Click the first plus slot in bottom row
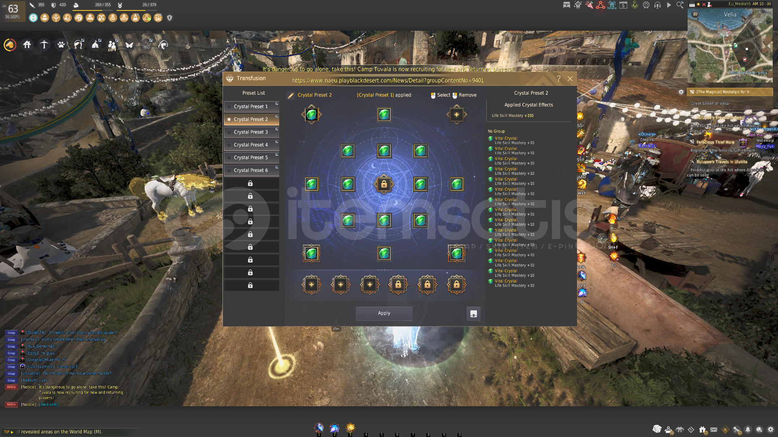 click(x=311, y=284)
